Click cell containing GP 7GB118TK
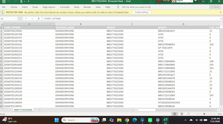Image resolution: width=223 pixels, height=124 pixels. (183, 48)
